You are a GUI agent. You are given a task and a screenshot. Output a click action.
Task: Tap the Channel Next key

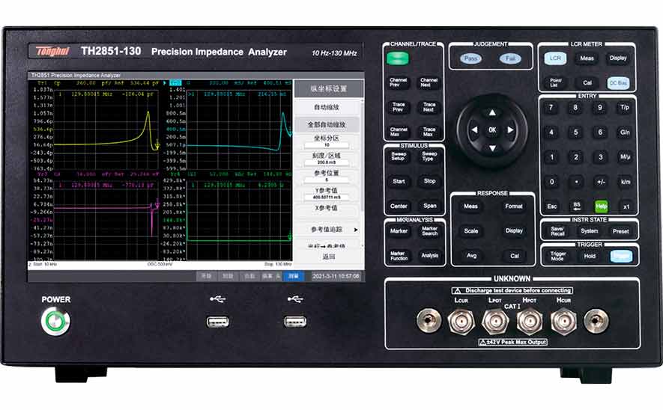[x=429, y=83]
